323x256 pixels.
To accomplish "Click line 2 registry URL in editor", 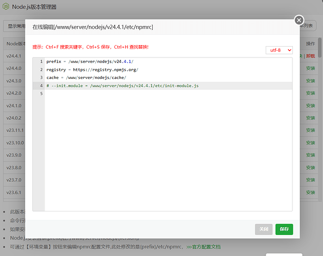I will pyautogui.click(x=92, y=70).
